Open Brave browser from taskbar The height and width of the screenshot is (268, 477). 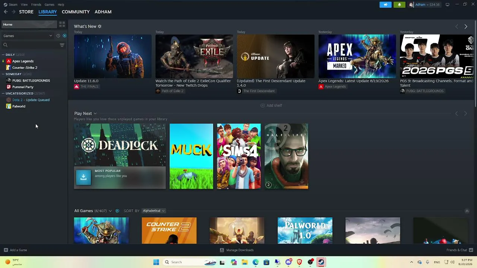299,262
